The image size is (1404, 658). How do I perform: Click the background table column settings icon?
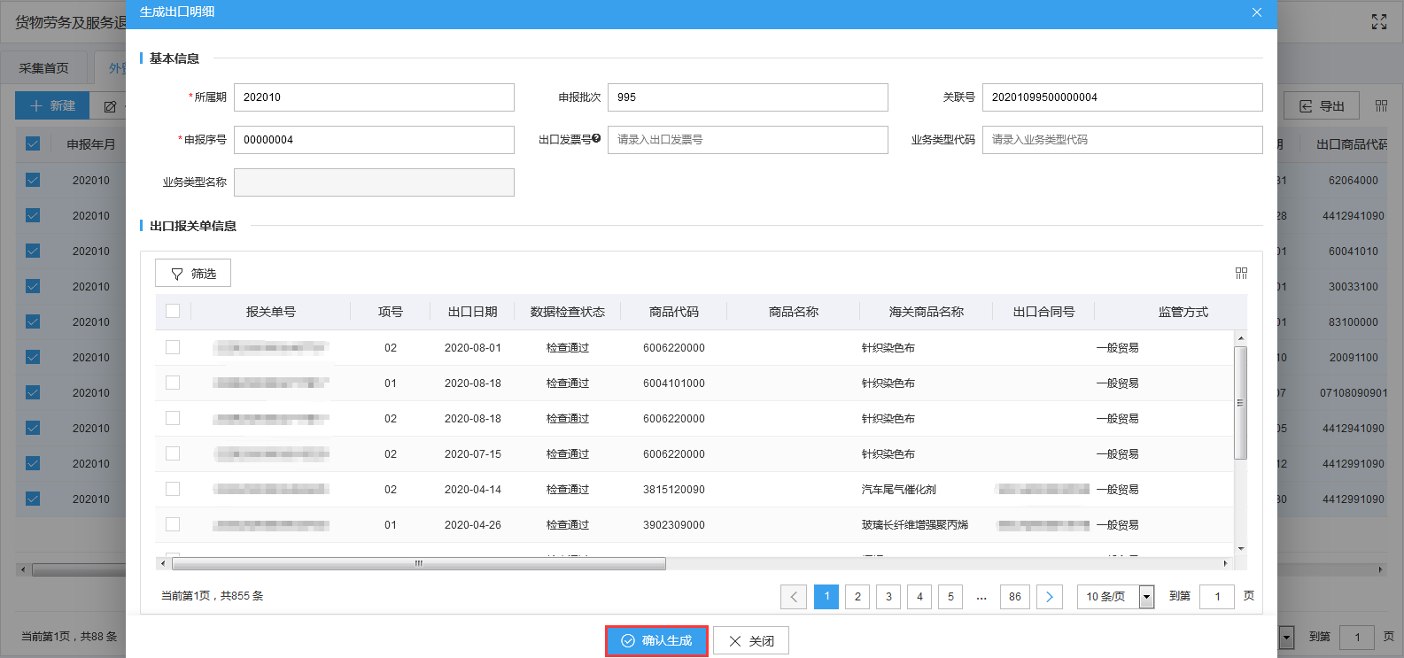(1381, 106)
